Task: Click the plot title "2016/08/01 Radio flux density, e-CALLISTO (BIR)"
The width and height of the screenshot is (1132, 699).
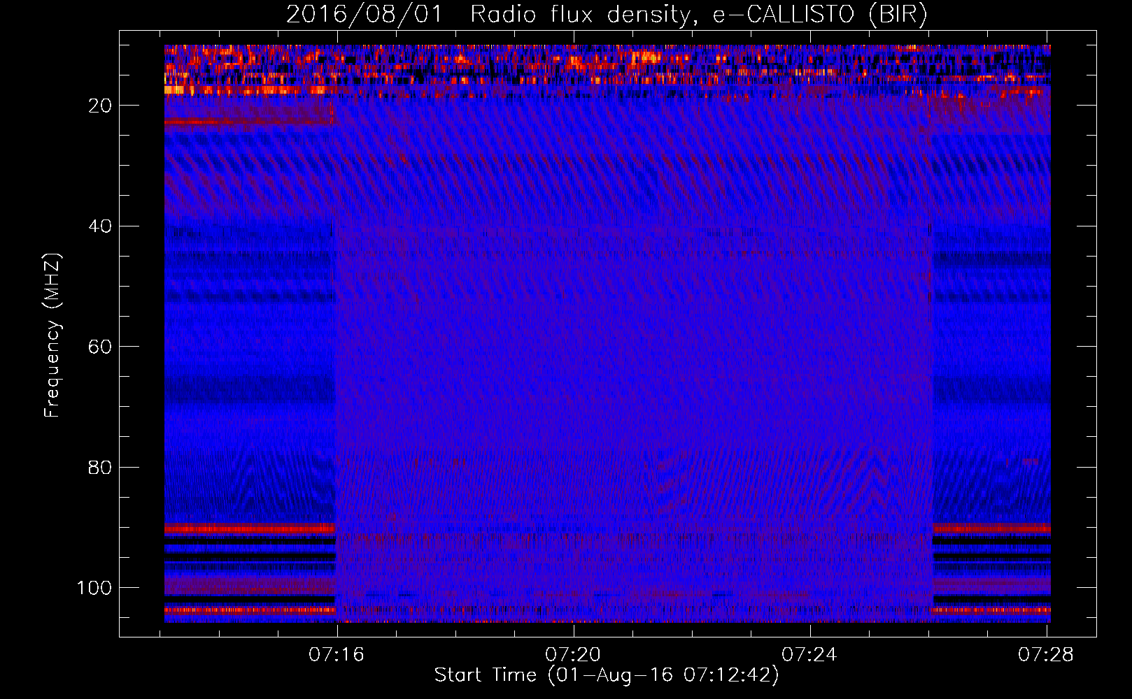Action: [x=607, y=14]
